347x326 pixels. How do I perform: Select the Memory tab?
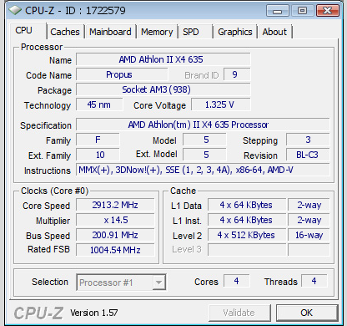pyautogui.click(x=157, y=32)
